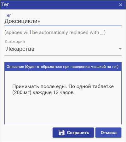Click the Категория field label
Image resolution: width=126 pixels, height=142 pixels.
[x=15, y=42]
